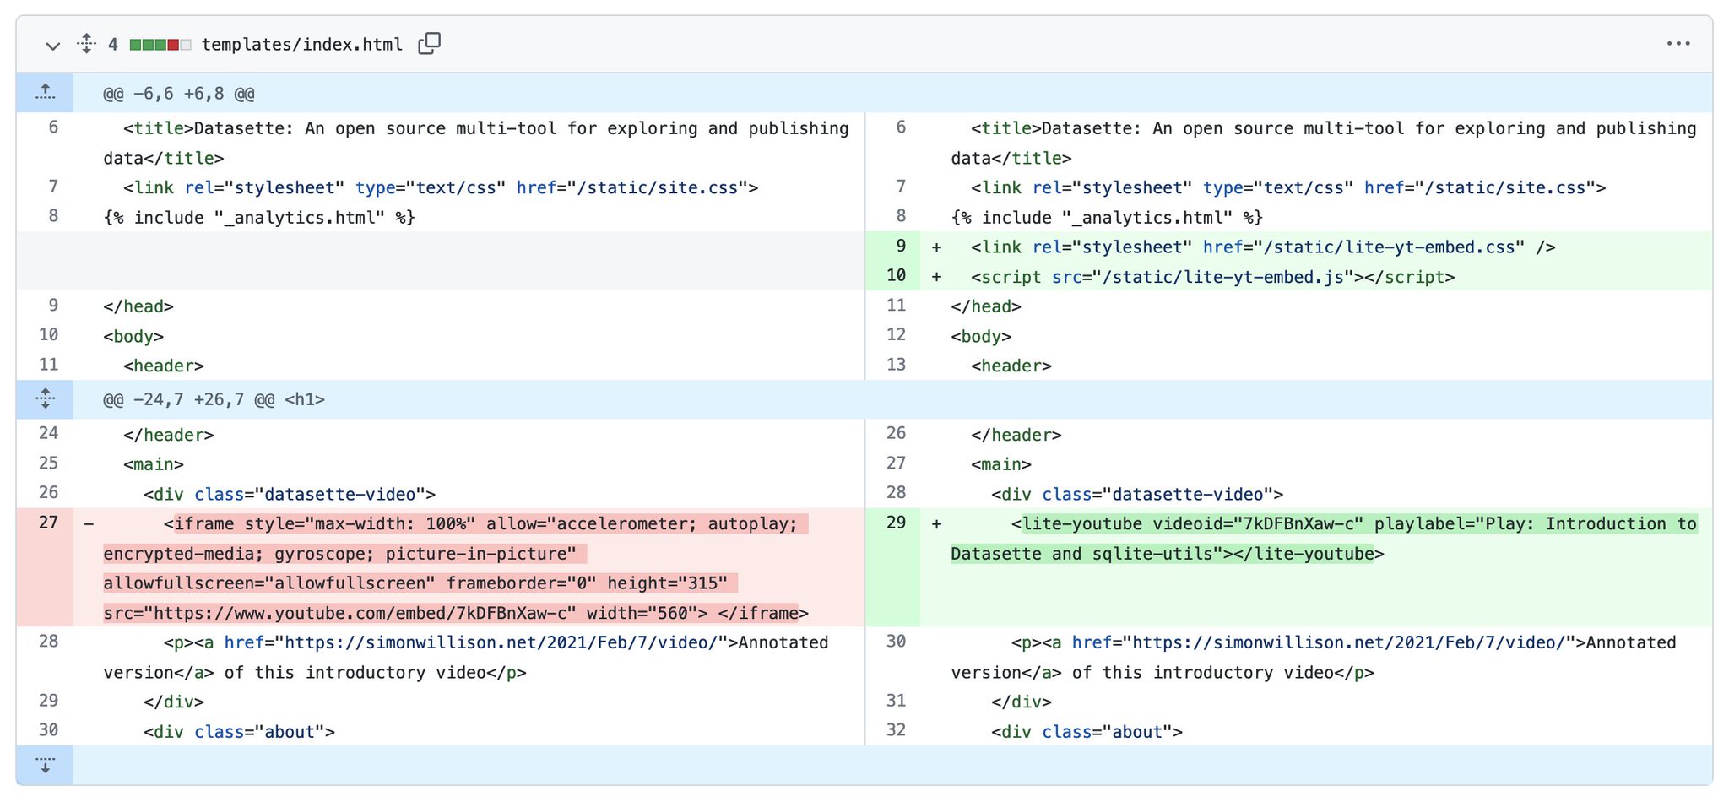Click the copy icon next to the filename

pyautogui.click(x=431, y=43)
